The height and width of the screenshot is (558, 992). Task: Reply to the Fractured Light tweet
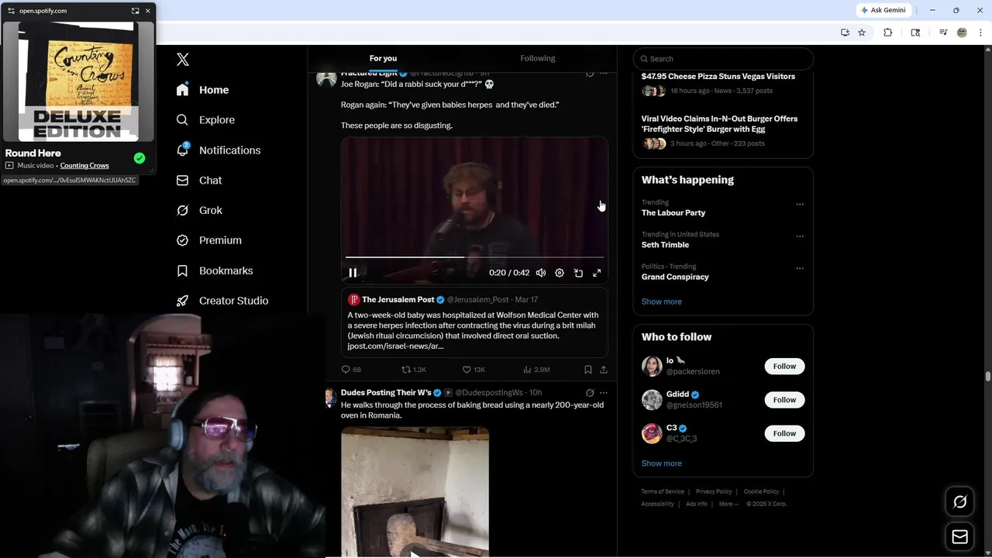351,370
